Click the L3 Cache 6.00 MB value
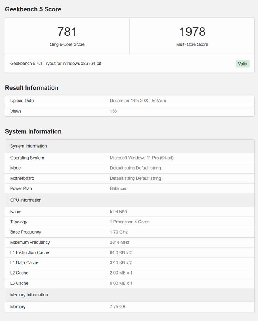The image size is (258, 321). [121, 283]
